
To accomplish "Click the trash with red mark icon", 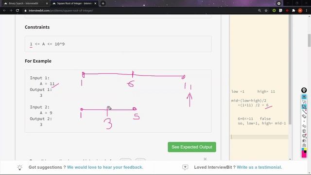I will click(304, 136).
